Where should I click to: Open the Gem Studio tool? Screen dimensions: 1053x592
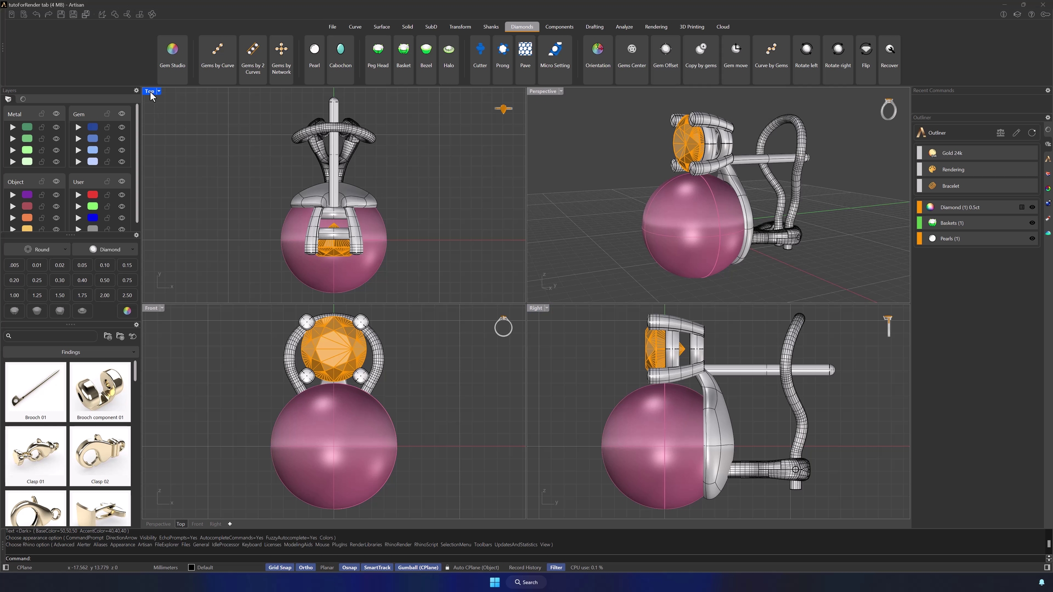pos(172,54)
